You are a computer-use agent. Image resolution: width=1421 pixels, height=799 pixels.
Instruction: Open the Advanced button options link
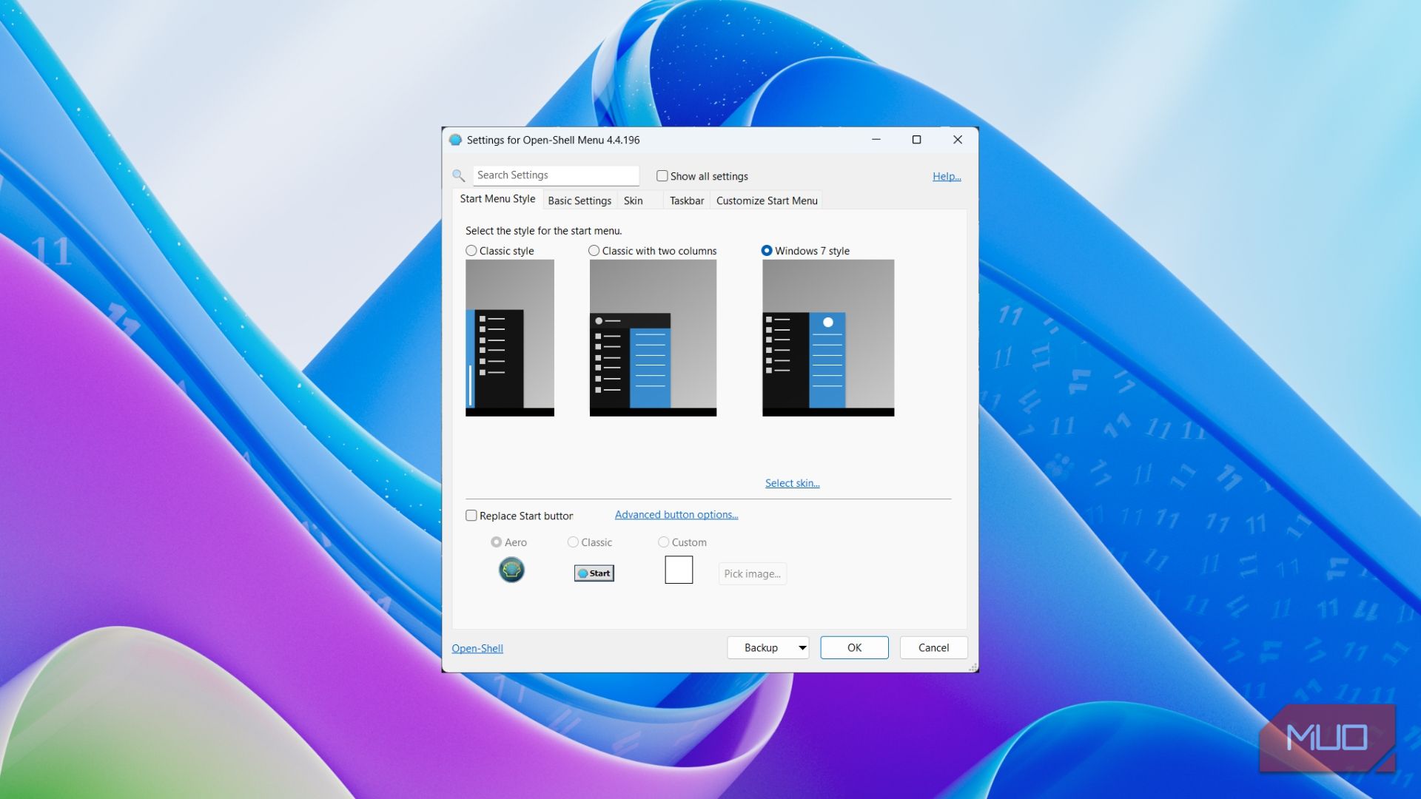pos(676,515)
